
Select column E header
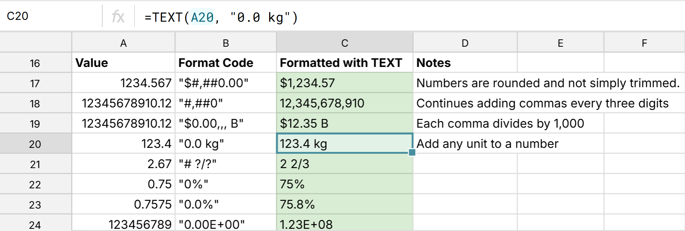[x=560, y=43]
